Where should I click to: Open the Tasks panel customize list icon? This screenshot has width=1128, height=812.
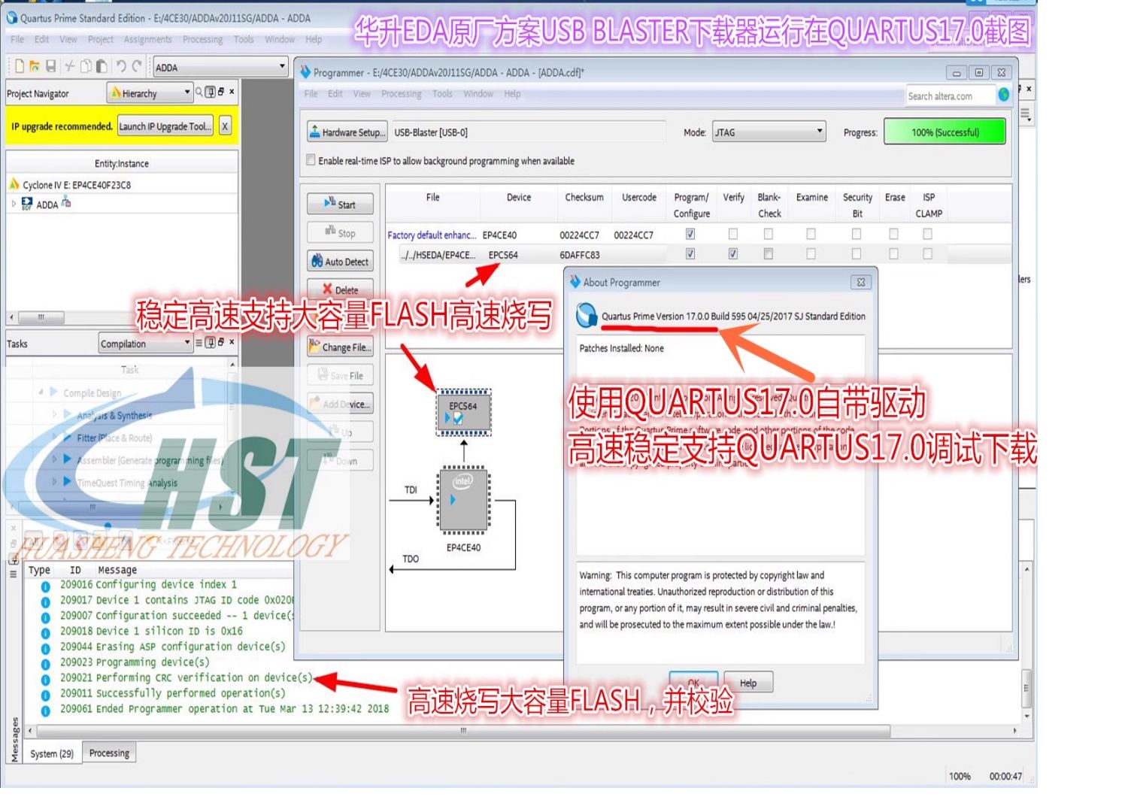[199, 343]
